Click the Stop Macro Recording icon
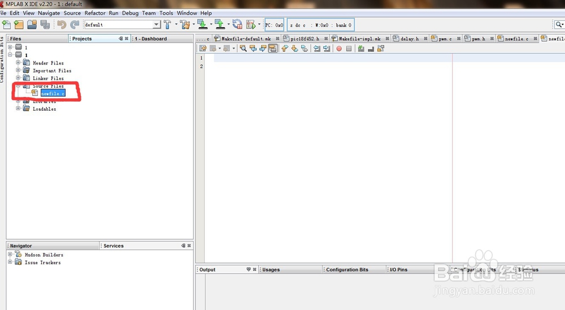Viewport: 565px width, 310px height. coord(349,48)
